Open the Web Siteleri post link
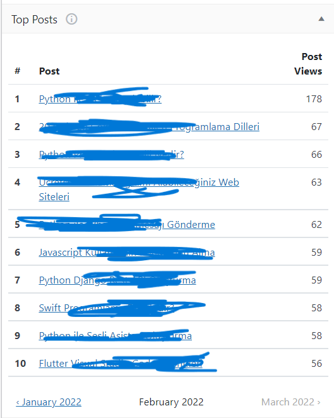334x418 pixels. pyautogui.click(x=139, y=189)
